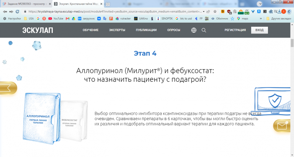Open the orange shield extension icon
294x157 pixels.
[222, 12]
